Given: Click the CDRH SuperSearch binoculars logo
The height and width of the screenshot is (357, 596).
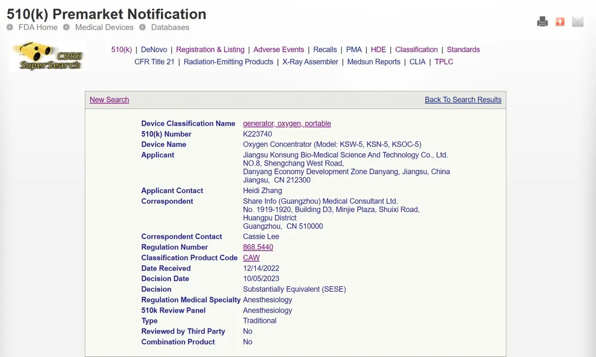Looking at the screenshot, I should tap(46, 56).
